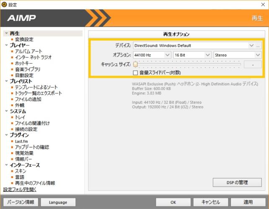
Task: Collapse the プレイリスト tree section
Action: pyautogui.click(x=6, y=81)
